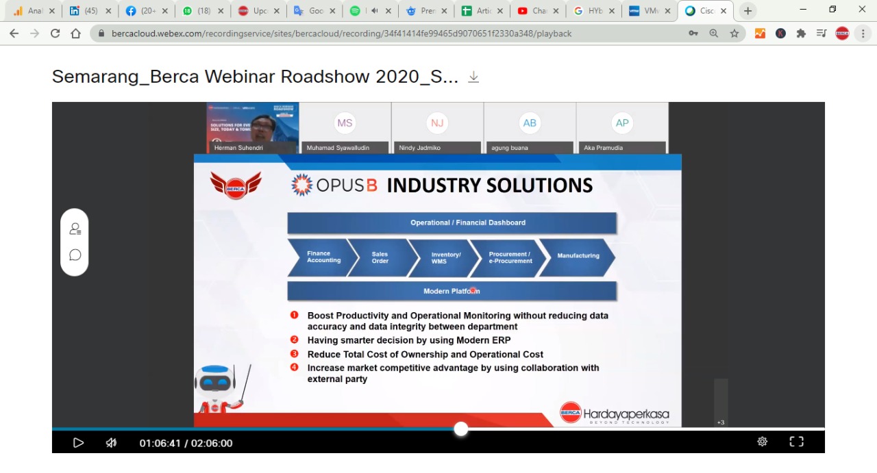Open the chat panel icon
The image size is (877, 473).
pyautogui.click(x=75, y=255)
